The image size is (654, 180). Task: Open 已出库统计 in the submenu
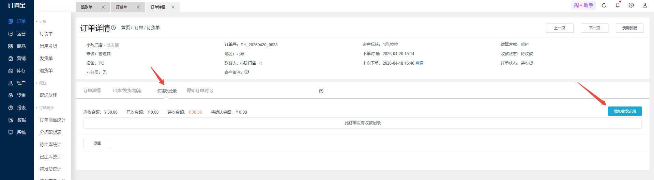tap(50, 157)
